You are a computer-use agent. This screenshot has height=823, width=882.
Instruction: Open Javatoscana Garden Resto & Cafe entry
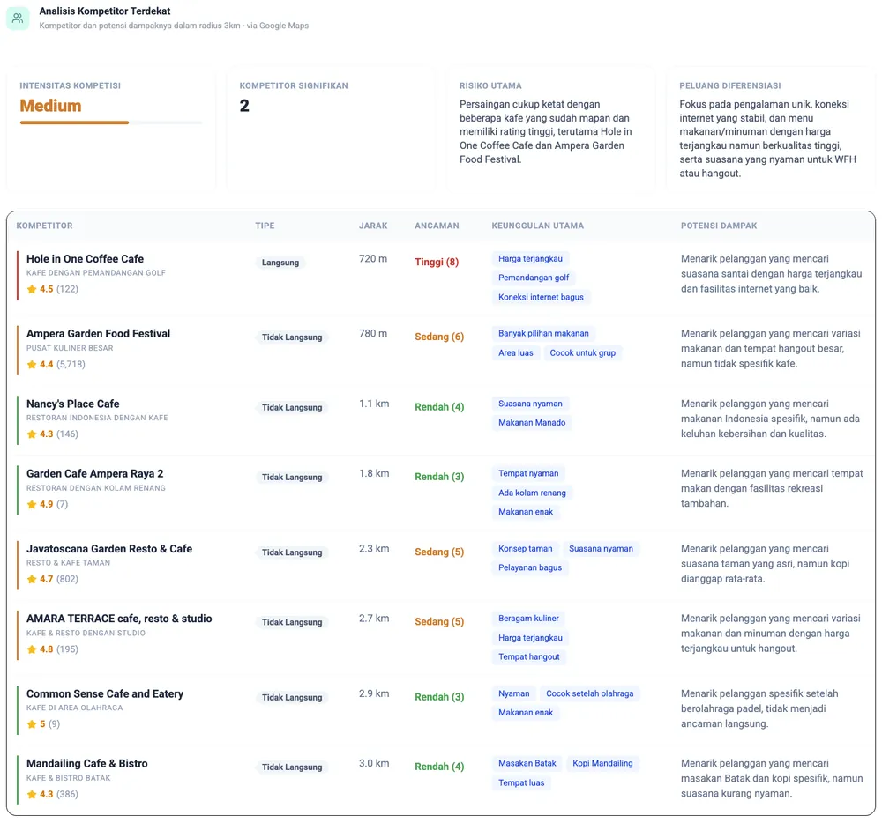(109, 549)
